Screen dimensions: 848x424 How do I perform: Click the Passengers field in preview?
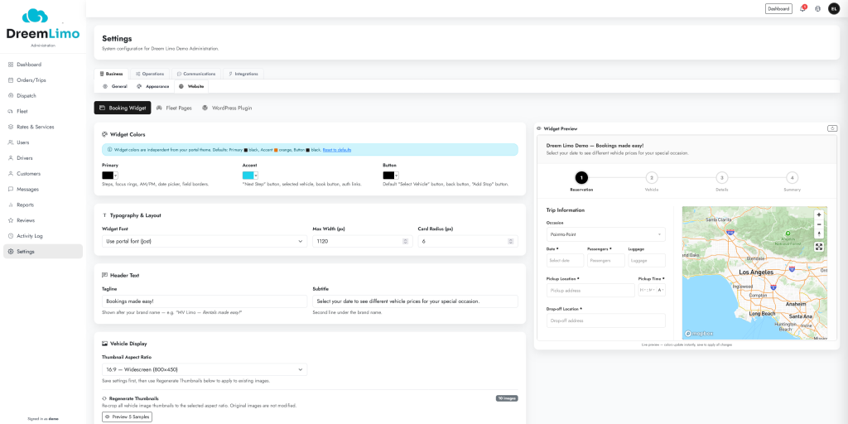[x=605, y=261]
